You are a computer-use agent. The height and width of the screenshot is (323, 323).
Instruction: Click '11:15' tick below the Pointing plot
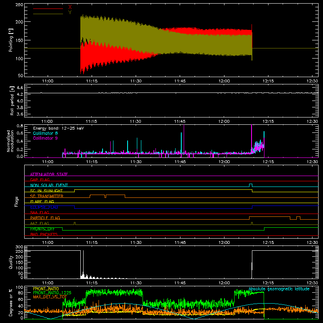[x=92, y=81]
